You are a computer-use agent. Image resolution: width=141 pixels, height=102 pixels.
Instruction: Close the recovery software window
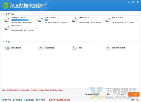[138, 2]
